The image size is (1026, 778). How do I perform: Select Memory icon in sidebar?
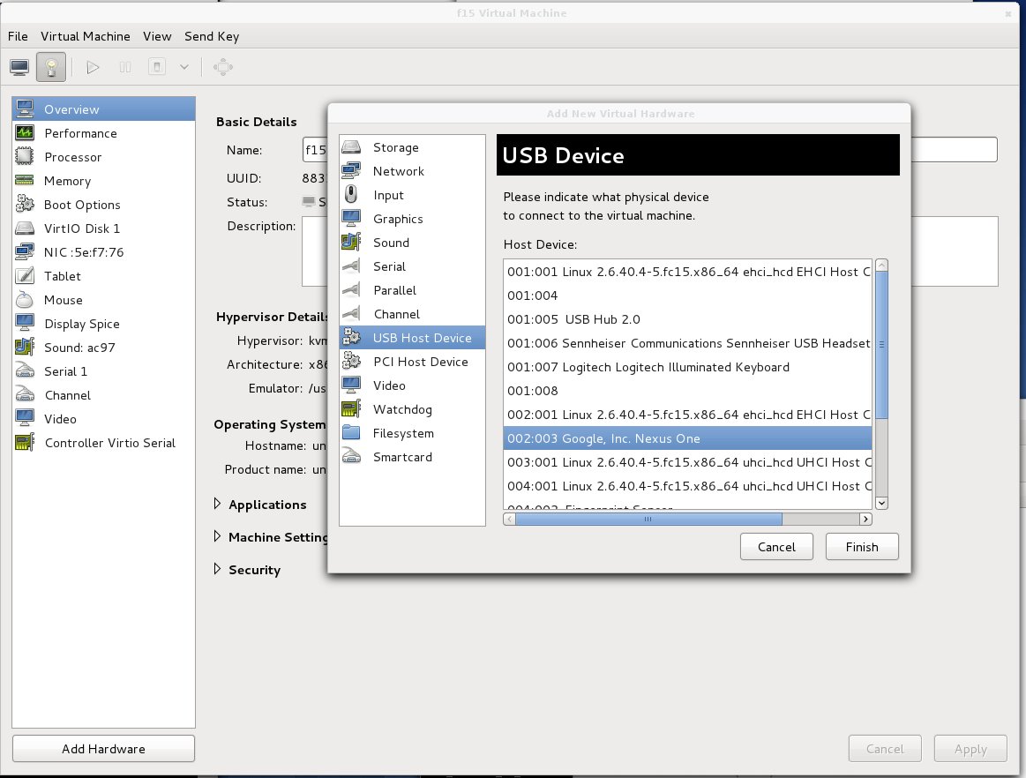pyautogui.click(x=25, y=181)
